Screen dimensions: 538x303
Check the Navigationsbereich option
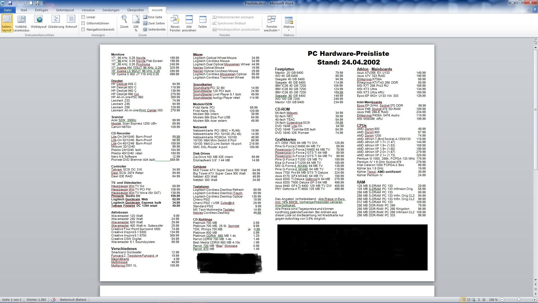coord(83,29)
